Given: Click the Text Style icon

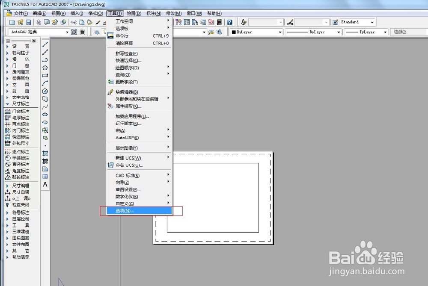Looking at the screenshot, I should click(x=244, y=22).
